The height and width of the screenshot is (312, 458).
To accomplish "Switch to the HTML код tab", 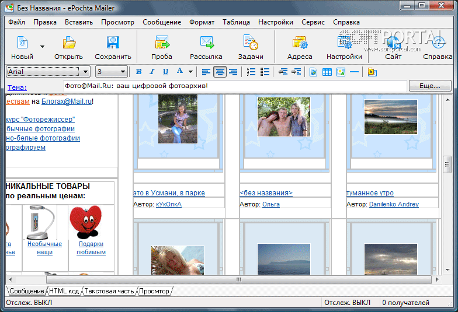I will click(64, 291).
